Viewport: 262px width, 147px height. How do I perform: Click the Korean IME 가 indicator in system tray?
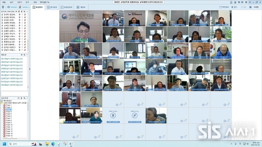click(240, 144)
